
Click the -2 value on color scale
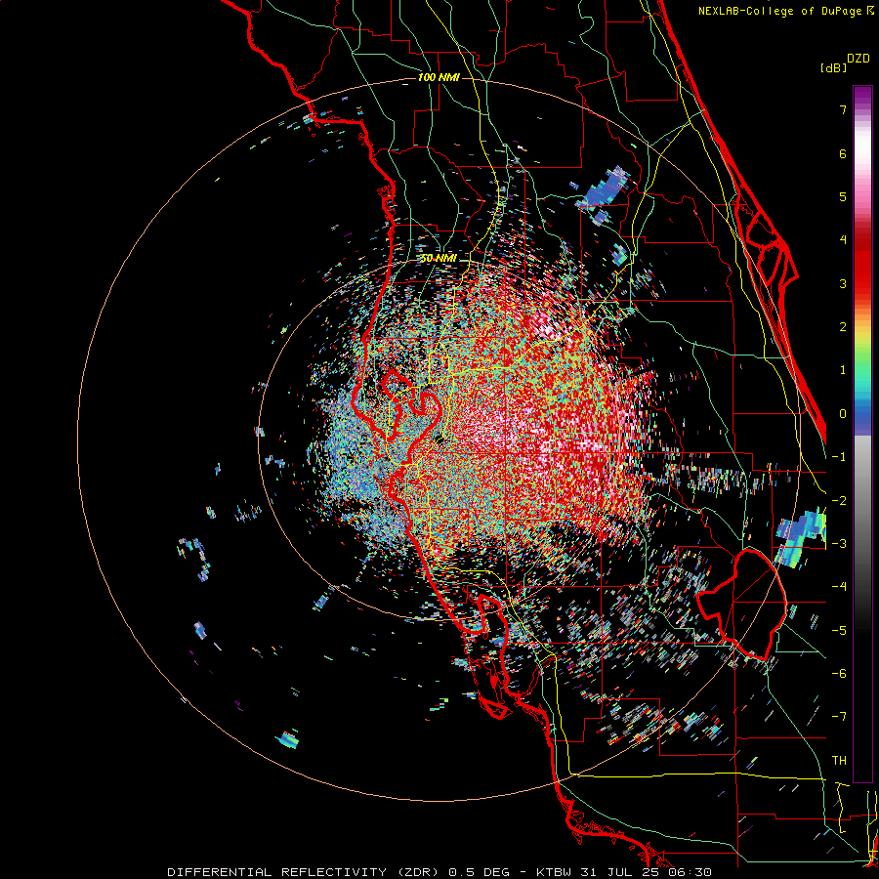point(839,501)
